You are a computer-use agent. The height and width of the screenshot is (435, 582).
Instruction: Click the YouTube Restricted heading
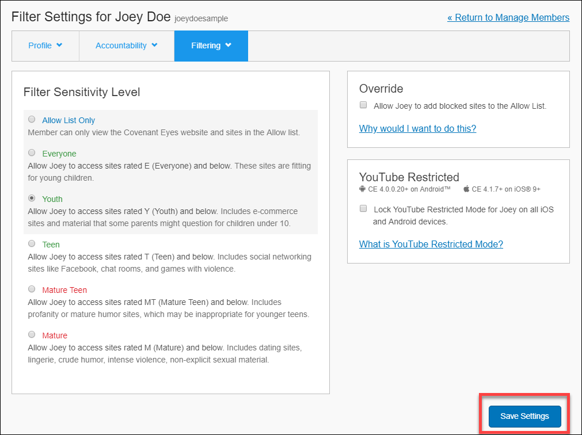point(409,177)
